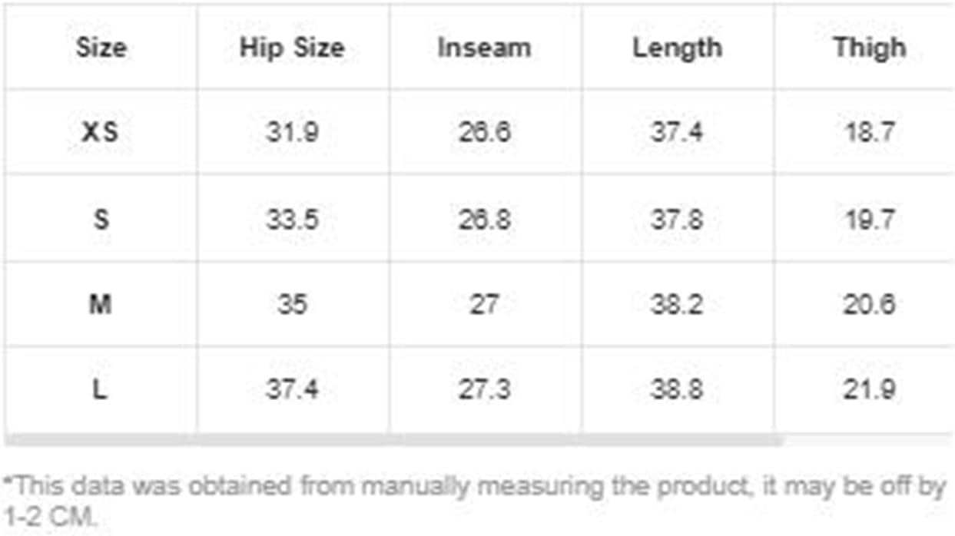Click the Length column header
The height and width of the screenshot is (536, 955).
pyautogui.click(x=677, y=48)
